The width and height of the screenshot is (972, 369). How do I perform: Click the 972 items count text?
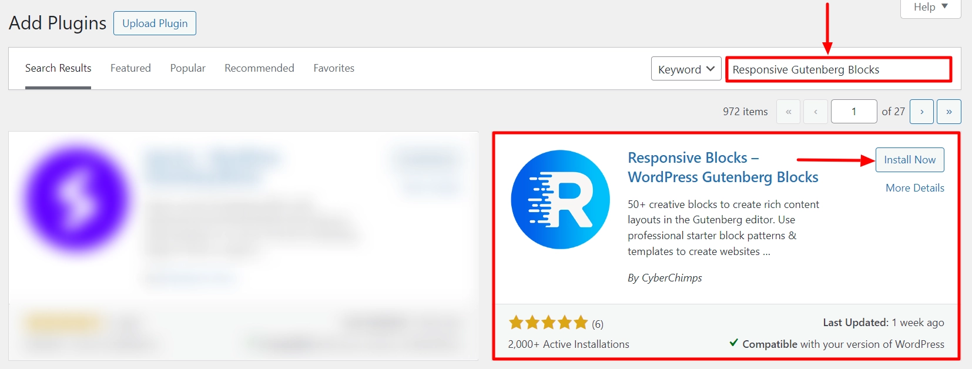point(745,112)
